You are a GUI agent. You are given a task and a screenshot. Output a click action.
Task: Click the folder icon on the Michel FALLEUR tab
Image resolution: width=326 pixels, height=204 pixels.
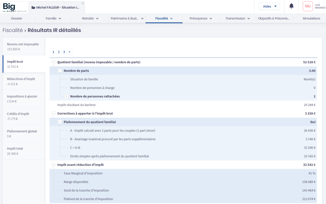33,7
